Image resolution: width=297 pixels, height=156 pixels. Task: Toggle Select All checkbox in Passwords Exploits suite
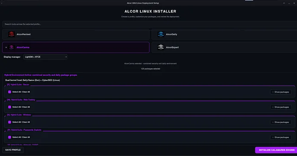[9, 137]
